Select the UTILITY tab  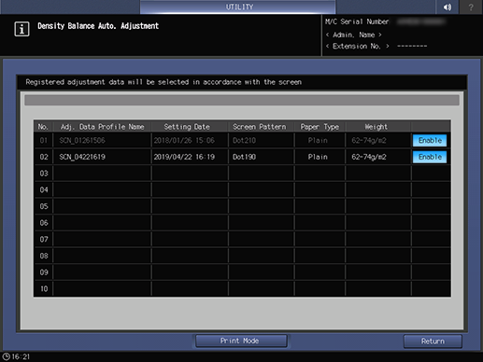click(x=238, y=7)
